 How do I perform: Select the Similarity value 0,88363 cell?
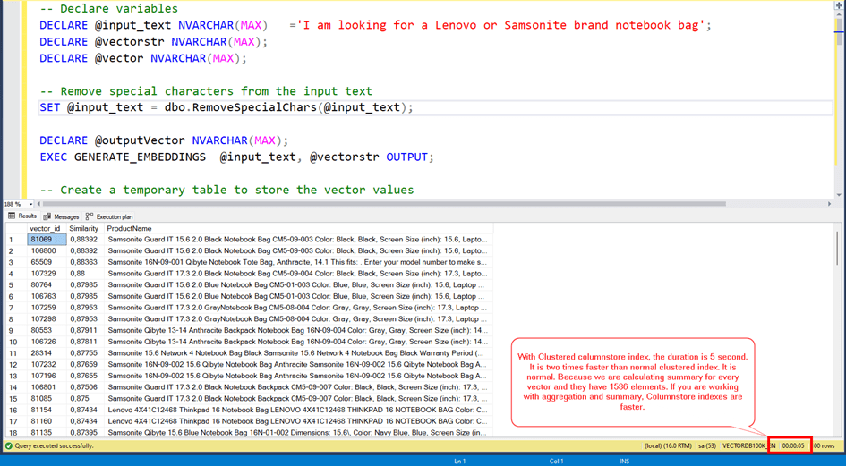click(x=84, y=262)
